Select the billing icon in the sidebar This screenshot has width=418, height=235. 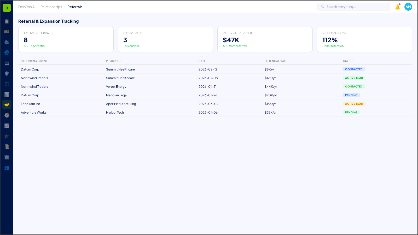[x=7, y=32]
